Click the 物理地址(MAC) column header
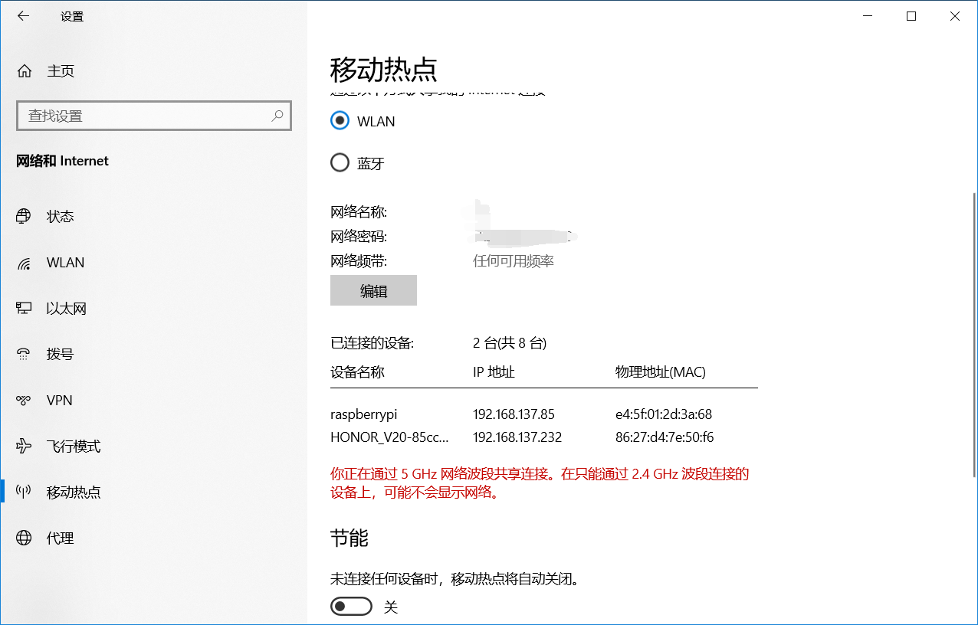The image size is (978, 625). [661, 372]
